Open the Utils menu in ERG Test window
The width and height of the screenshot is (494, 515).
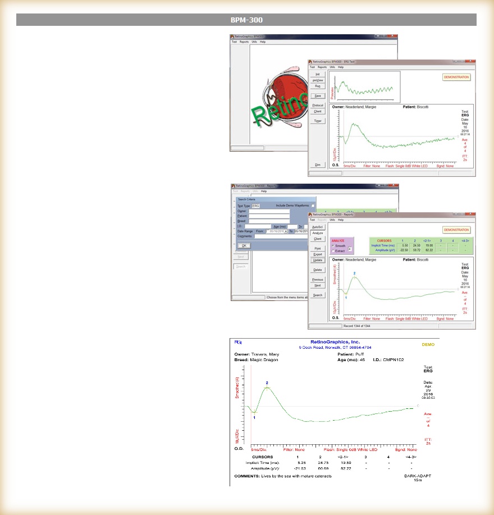coord(332,67)
